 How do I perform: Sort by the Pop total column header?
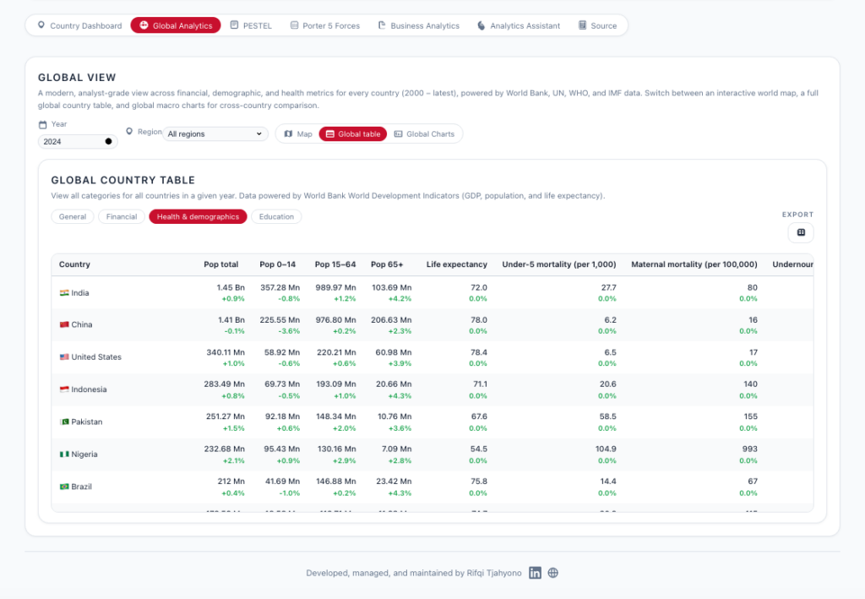[x=220, y=264]
